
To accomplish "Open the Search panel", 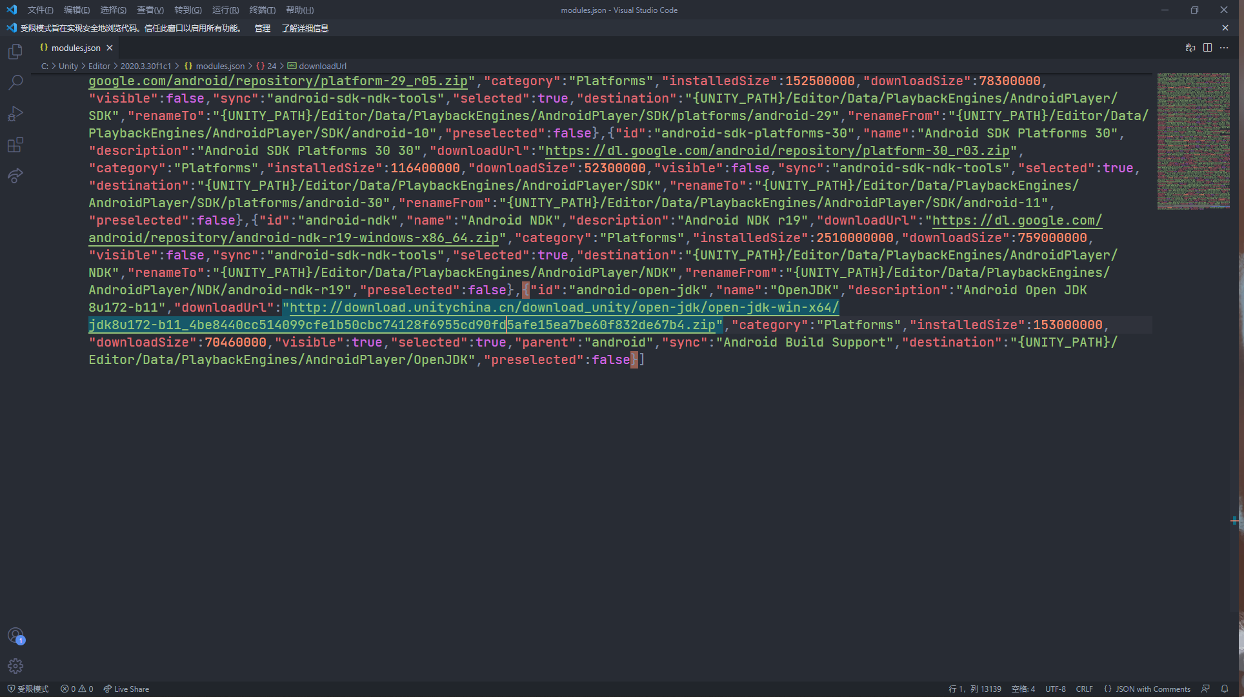I will [x=15, y=82].
